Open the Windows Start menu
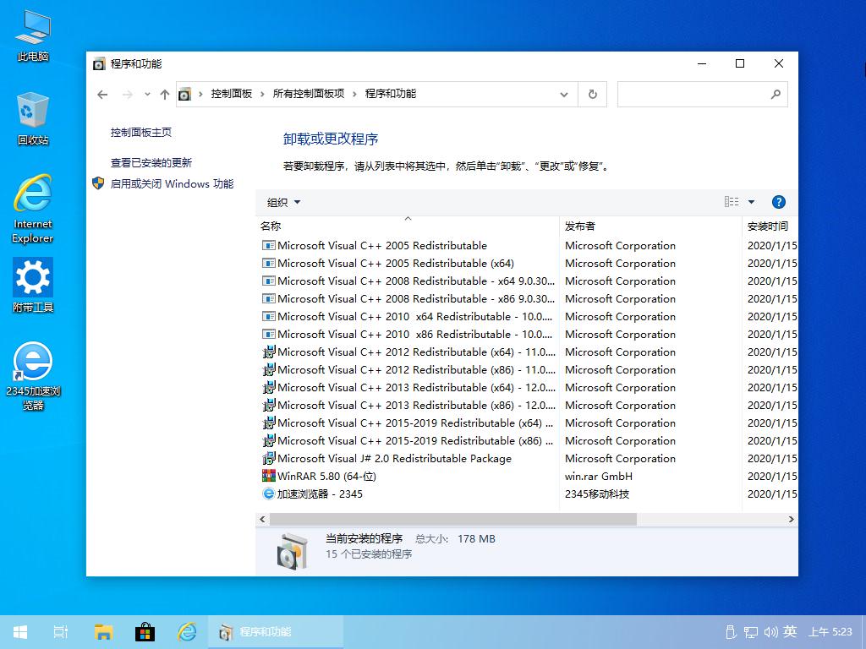Screen dimensions: 866x649 20,632
